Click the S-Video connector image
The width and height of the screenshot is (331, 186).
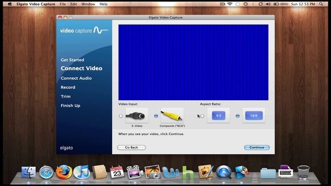click(x=137, y=115)
